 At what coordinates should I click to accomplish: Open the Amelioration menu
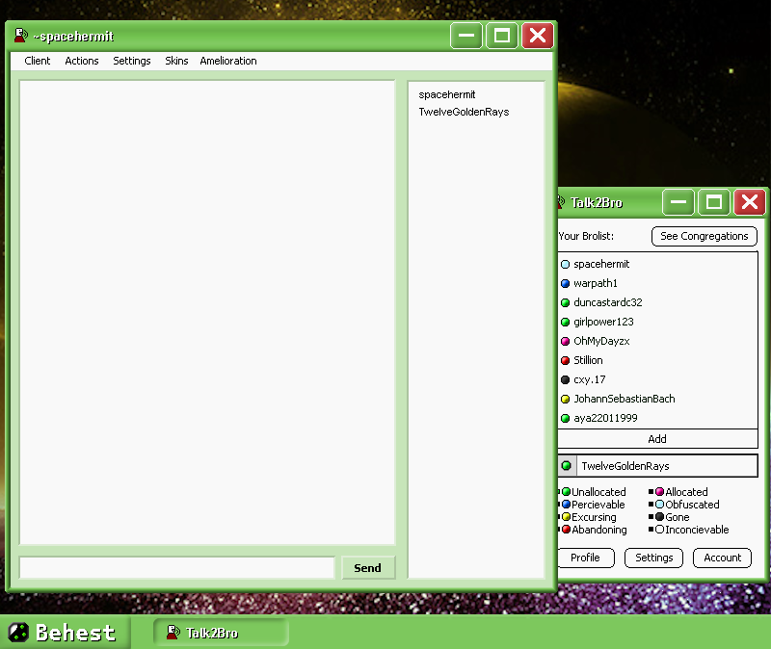click(228, 61)
